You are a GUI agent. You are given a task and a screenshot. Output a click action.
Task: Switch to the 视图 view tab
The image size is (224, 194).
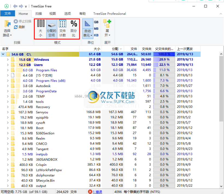[52, 14]
